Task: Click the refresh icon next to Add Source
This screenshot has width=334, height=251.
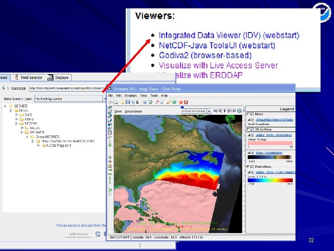Action: point(98,234)
